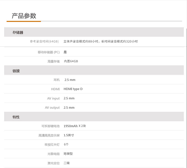Image resolution: width=187 pixels, height=168 pixels.
Task: Select the 存储器 section header
Action: [x=18, y=32]
